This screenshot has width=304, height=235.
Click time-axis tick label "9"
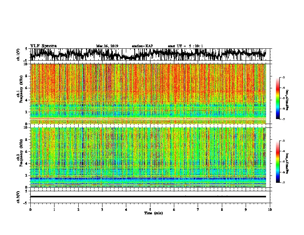click(x=246, y=210)
